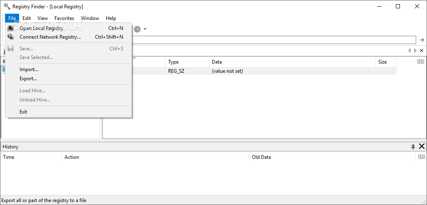The image size is (427, 205).
Task: Click Exit in the File menu
Action: (69, 111)
